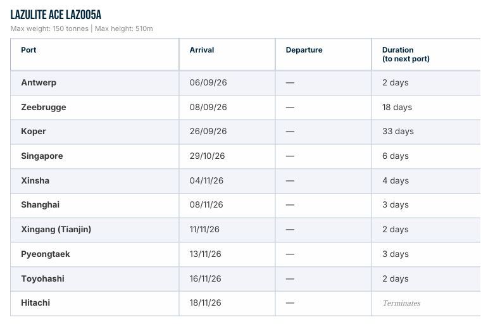Click the 29/10/26 Singapore arrival date
The height and width of the screenshot is (324, 481).
207,156
